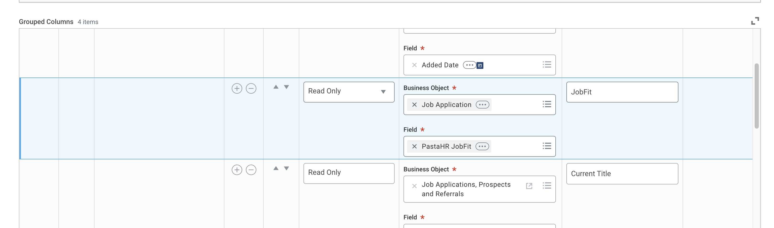Open prompt list for Job Application business object
The width and height of the screenshot is (774, 228).
pyautogui.click(x=546, y=104)
